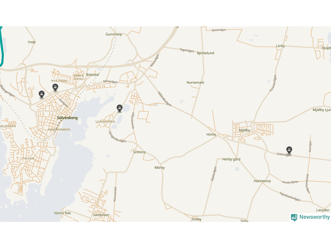331x248 pixels.
Task: Select the Gummarp label
Action: (x=114, y=34)
